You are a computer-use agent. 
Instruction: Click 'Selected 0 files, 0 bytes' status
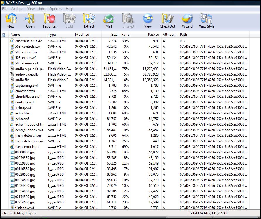point(18,213)
